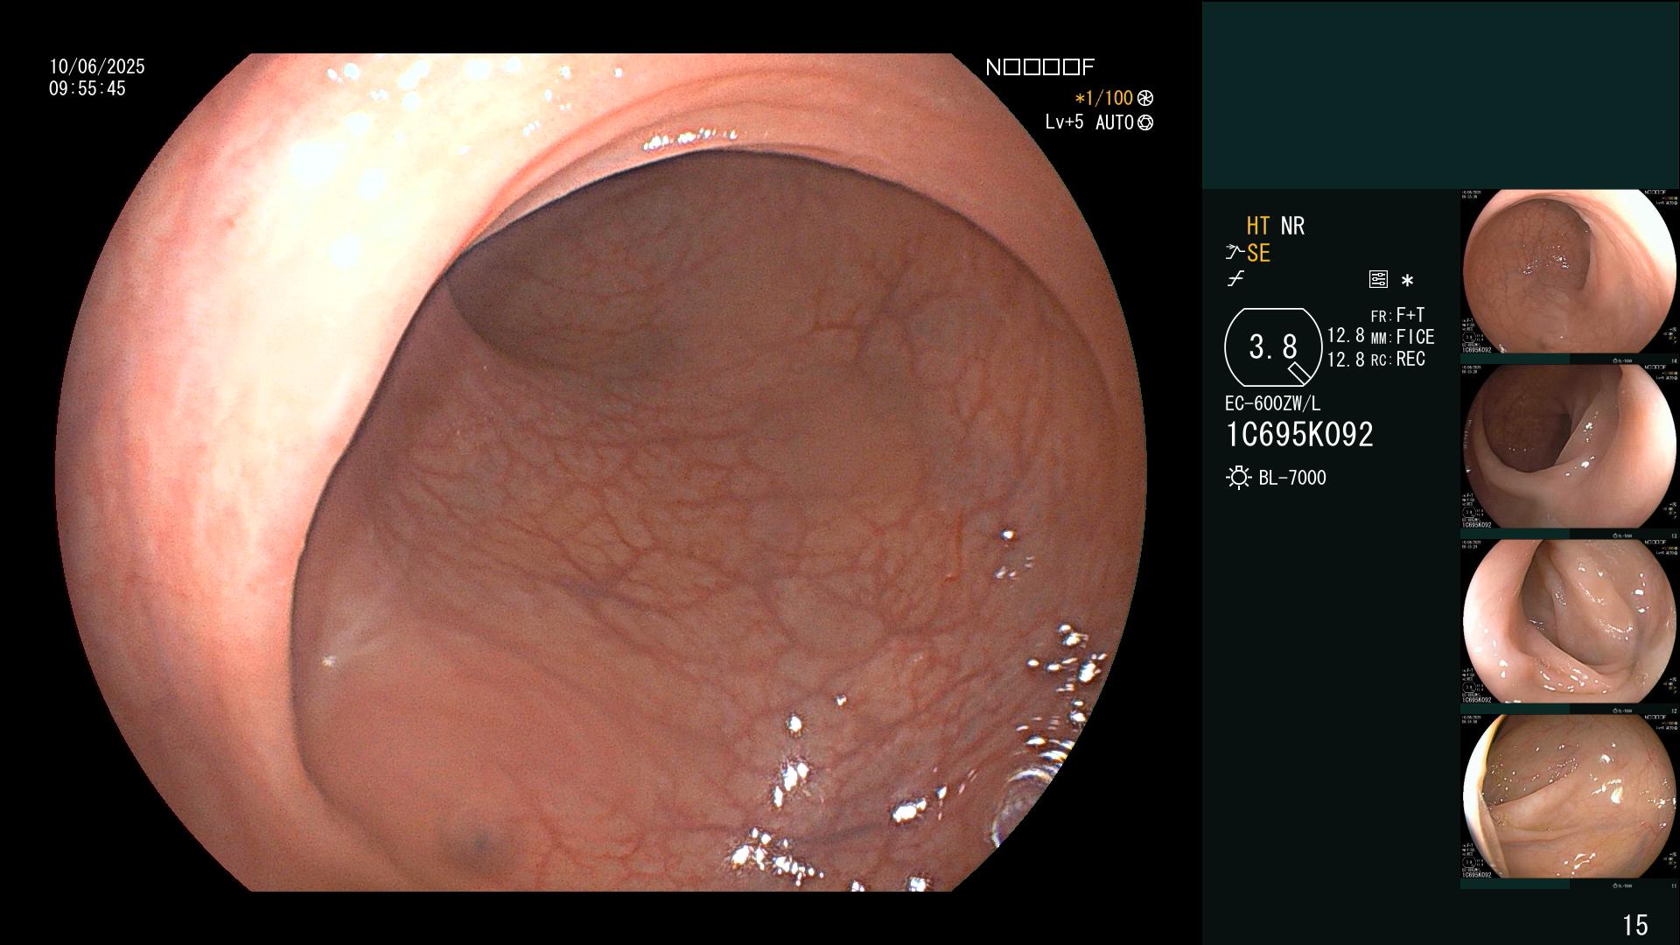Click the iris mode icon beside AUTO

1145,122
